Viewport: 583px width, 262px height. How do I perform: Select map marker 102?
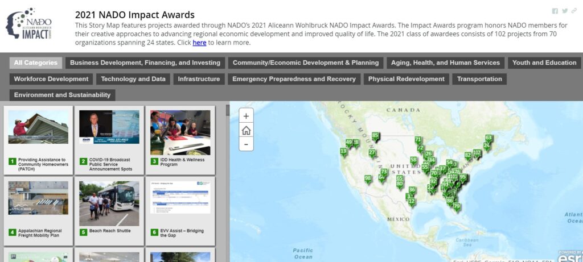click(x=477, y=153)
